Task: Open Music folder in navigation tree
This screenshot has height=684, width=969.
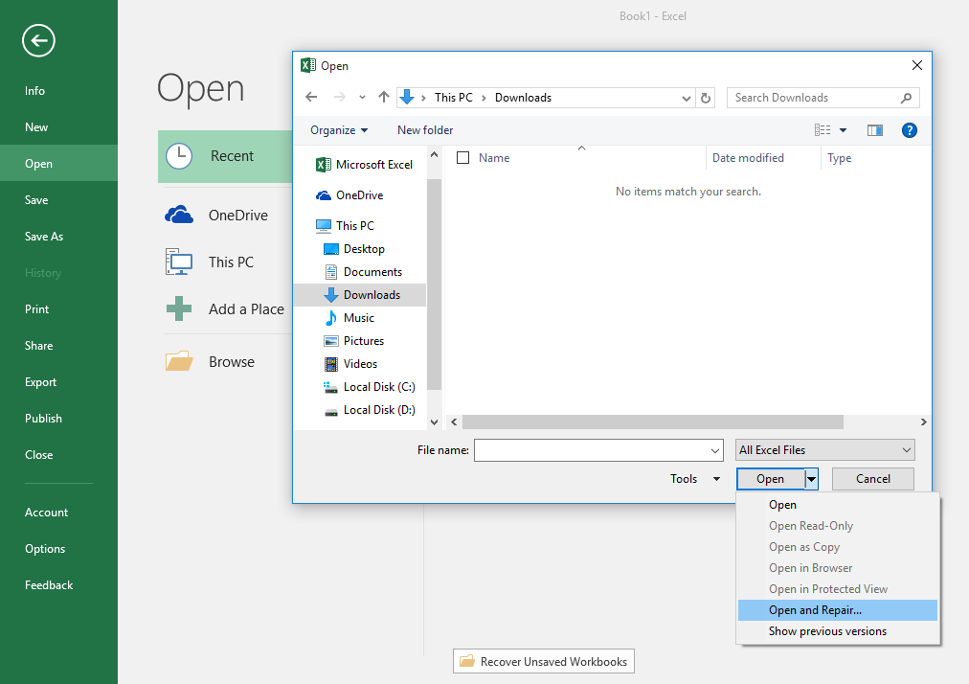Action: coord(349,318)
